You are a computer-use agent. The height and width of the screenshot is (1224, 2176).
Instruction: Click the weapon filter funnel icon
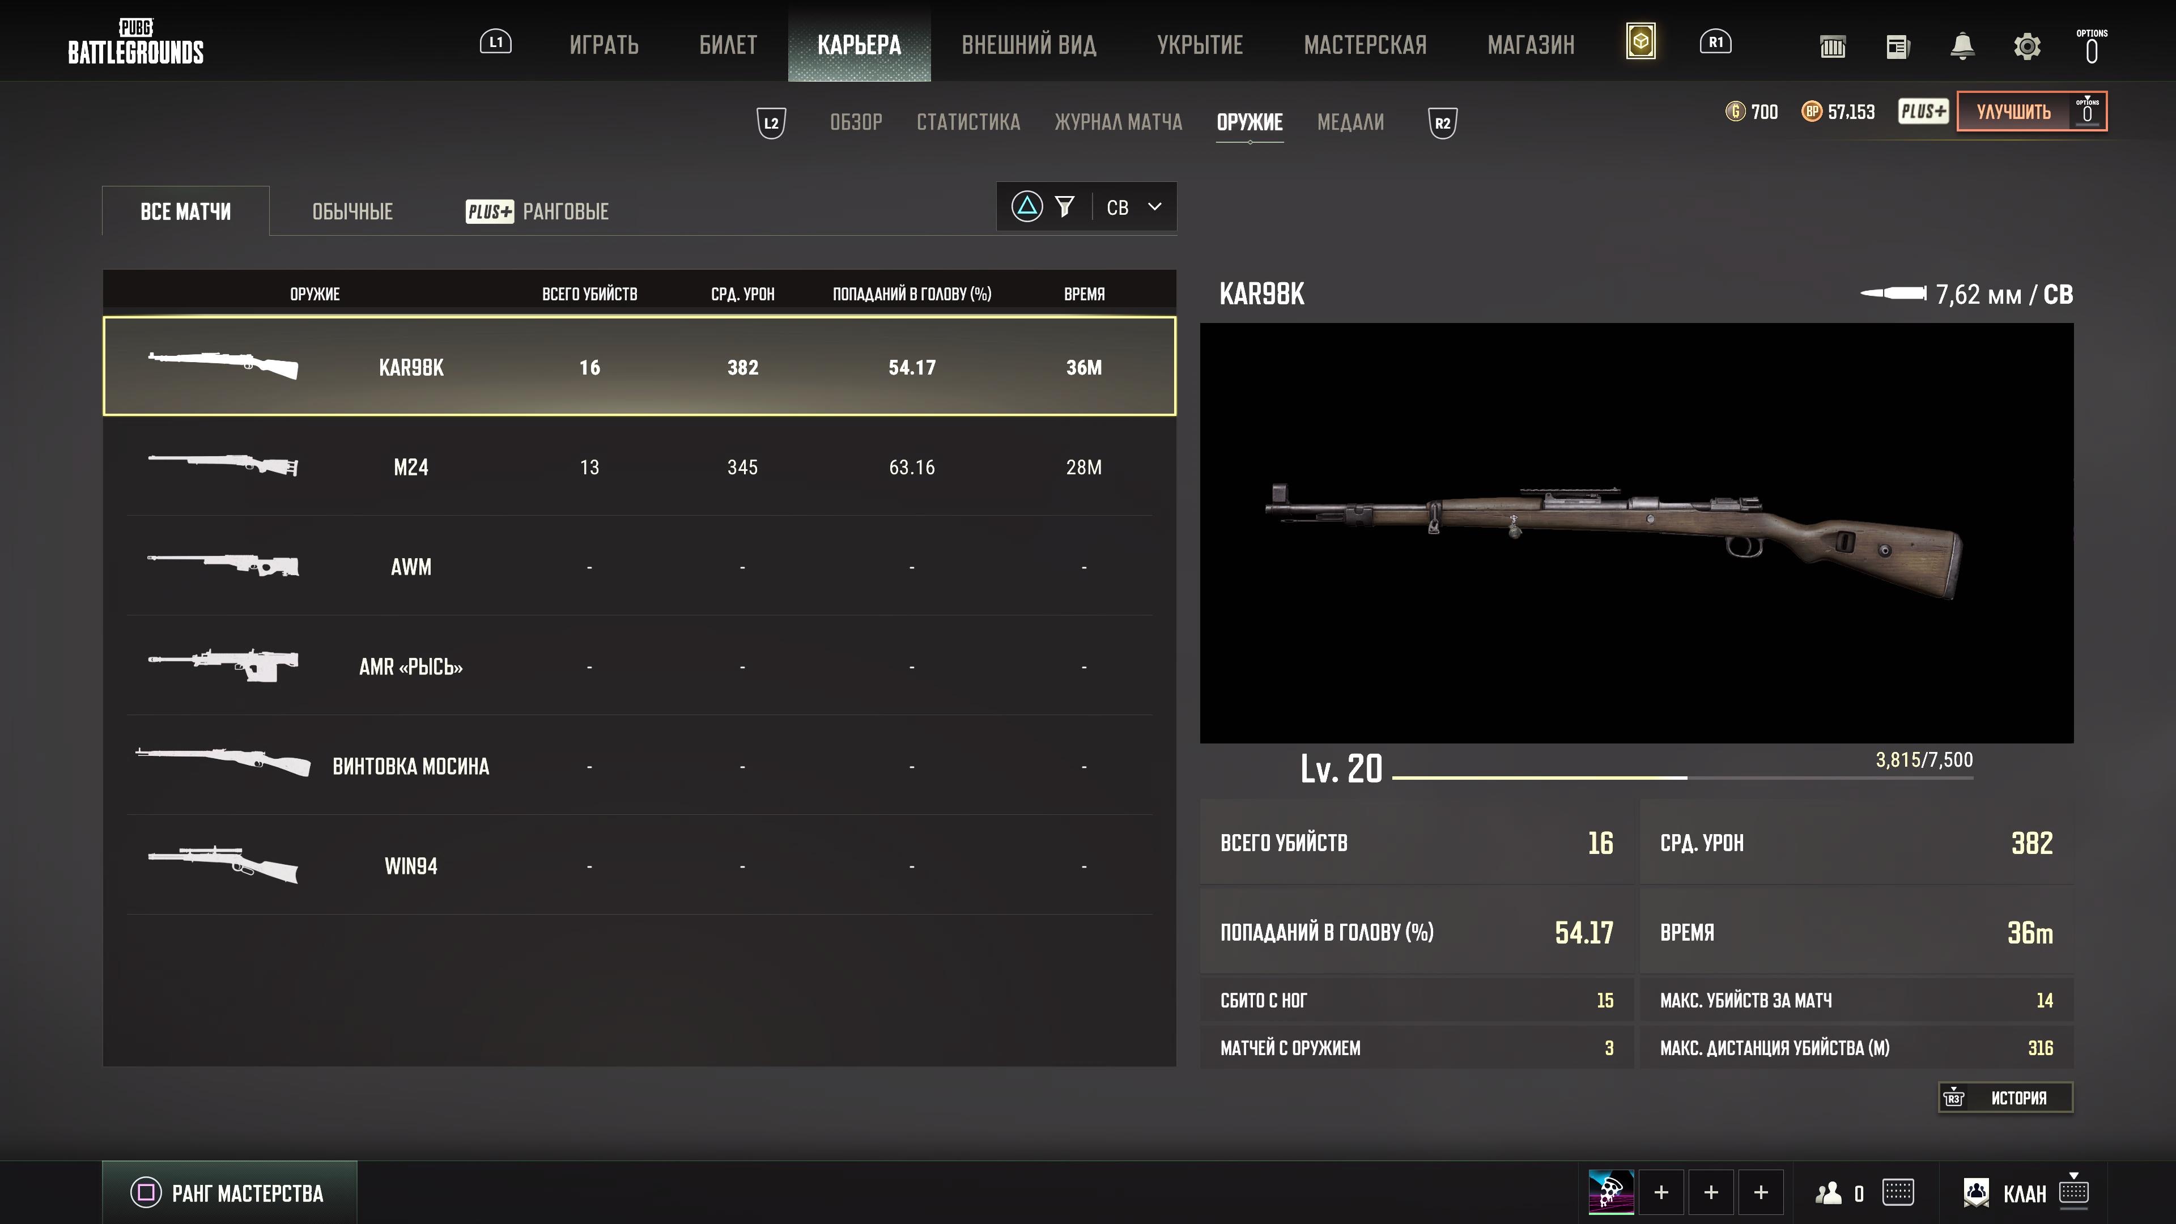coord(1064,207)
